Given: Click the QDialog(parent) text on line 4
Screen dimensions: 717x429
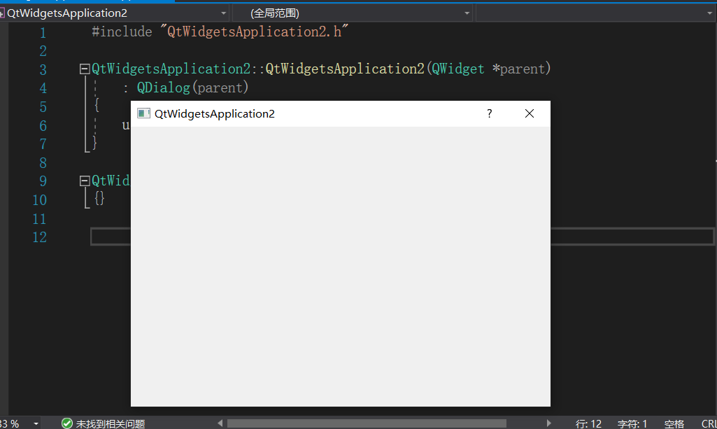Looking at the screenshot, I should point(192,87).
